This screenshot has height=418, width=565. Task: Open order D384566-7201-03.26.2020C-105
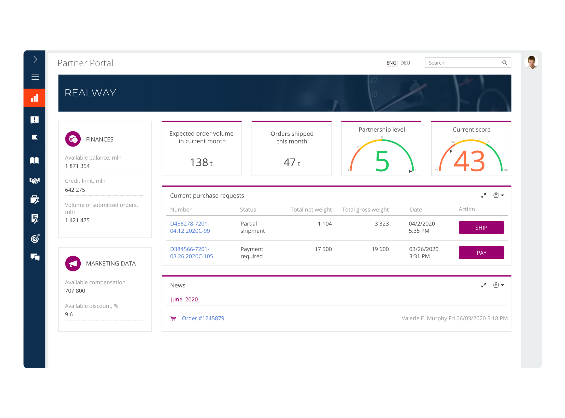(x=191, y=253)
